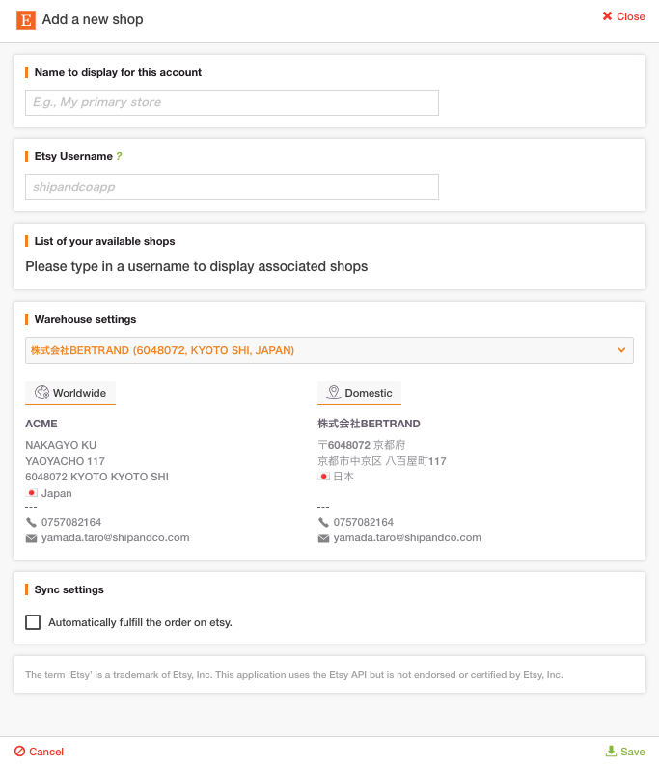
Task: Click the Japan flag icon in Worldwide address
Action: tap(31, 493)
